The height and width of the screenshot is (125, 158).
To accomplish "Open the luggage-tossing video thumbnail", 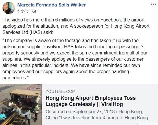I will pyautogui.click(x=21, y=104).
